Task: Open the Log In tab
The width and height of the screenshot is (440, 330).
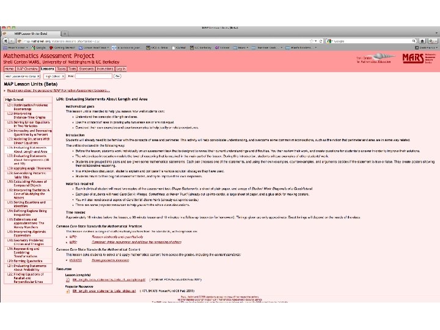Action: 121,68
